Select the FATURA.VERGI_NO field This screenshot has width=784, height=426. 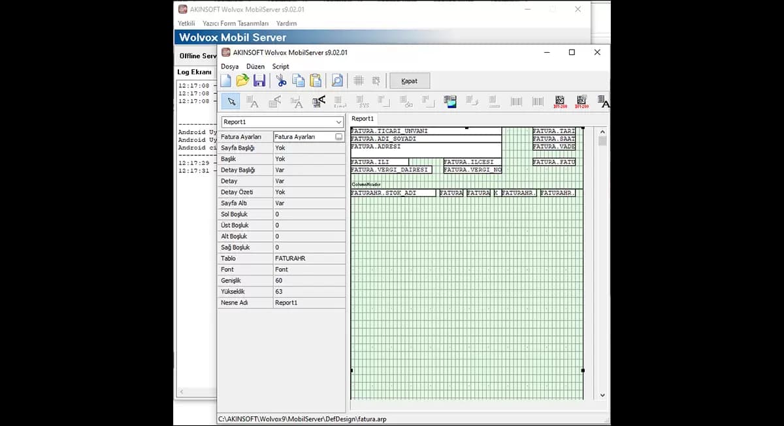click(472, 170)
